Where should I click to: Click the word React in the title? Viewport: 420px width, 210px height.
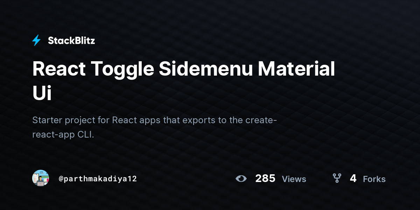59,69
